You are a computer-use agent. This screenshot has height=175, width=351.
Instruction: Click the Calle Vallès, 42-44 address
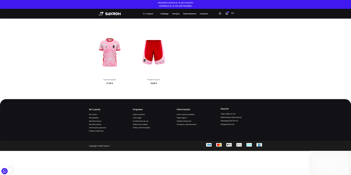228,114
